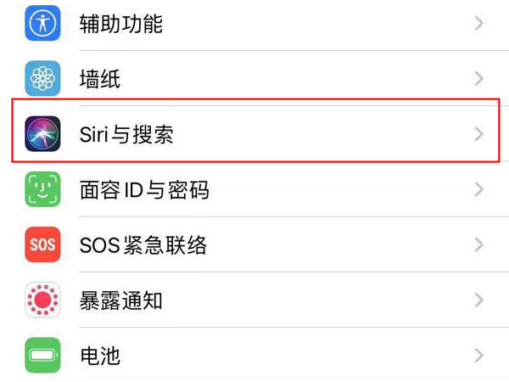Tap the red SOS icon
This screenshot has width=509, height=382.
click(x=42, y=245)
